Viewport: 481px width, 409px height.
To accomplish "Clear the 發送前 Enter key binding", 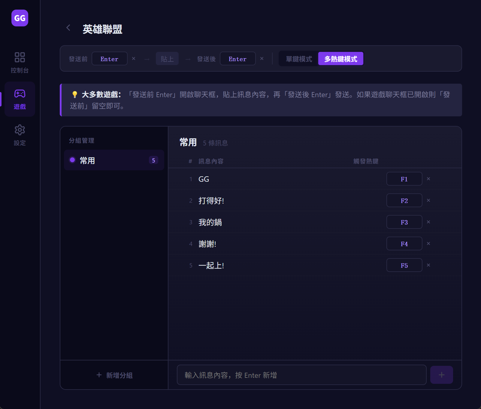I will tap(134, 58).
